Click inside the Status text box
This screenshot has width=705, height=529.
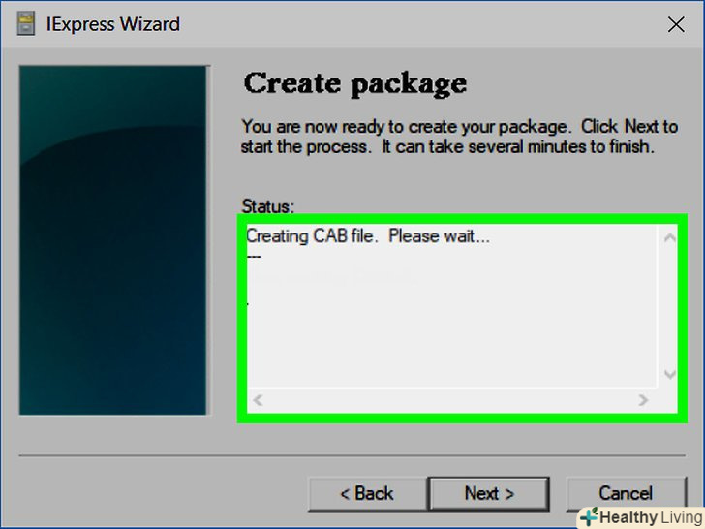pyautogui.click(x=452, y=315)
